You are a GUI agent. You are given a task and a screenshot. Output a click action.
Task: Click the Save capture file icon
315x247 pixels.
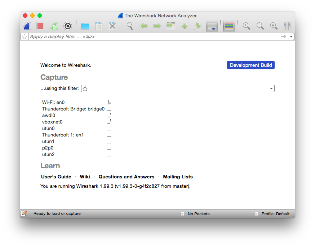click(x=99, y=26)
